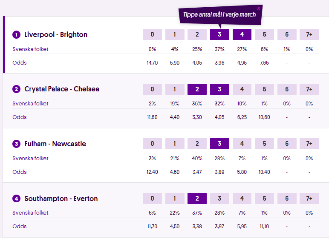329x238 pixels.
Task: Select 0 goals for Fulham - Newcastle
Action: pos(152,144)
